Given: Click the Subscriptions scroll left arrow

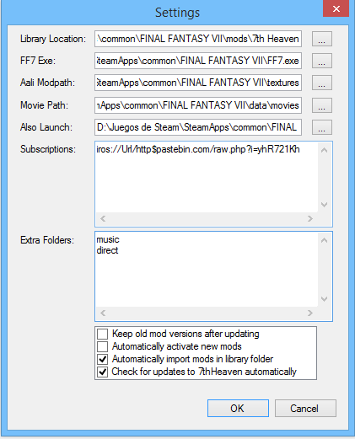Looking at the screenshot, I should click(x=103, y=218).
